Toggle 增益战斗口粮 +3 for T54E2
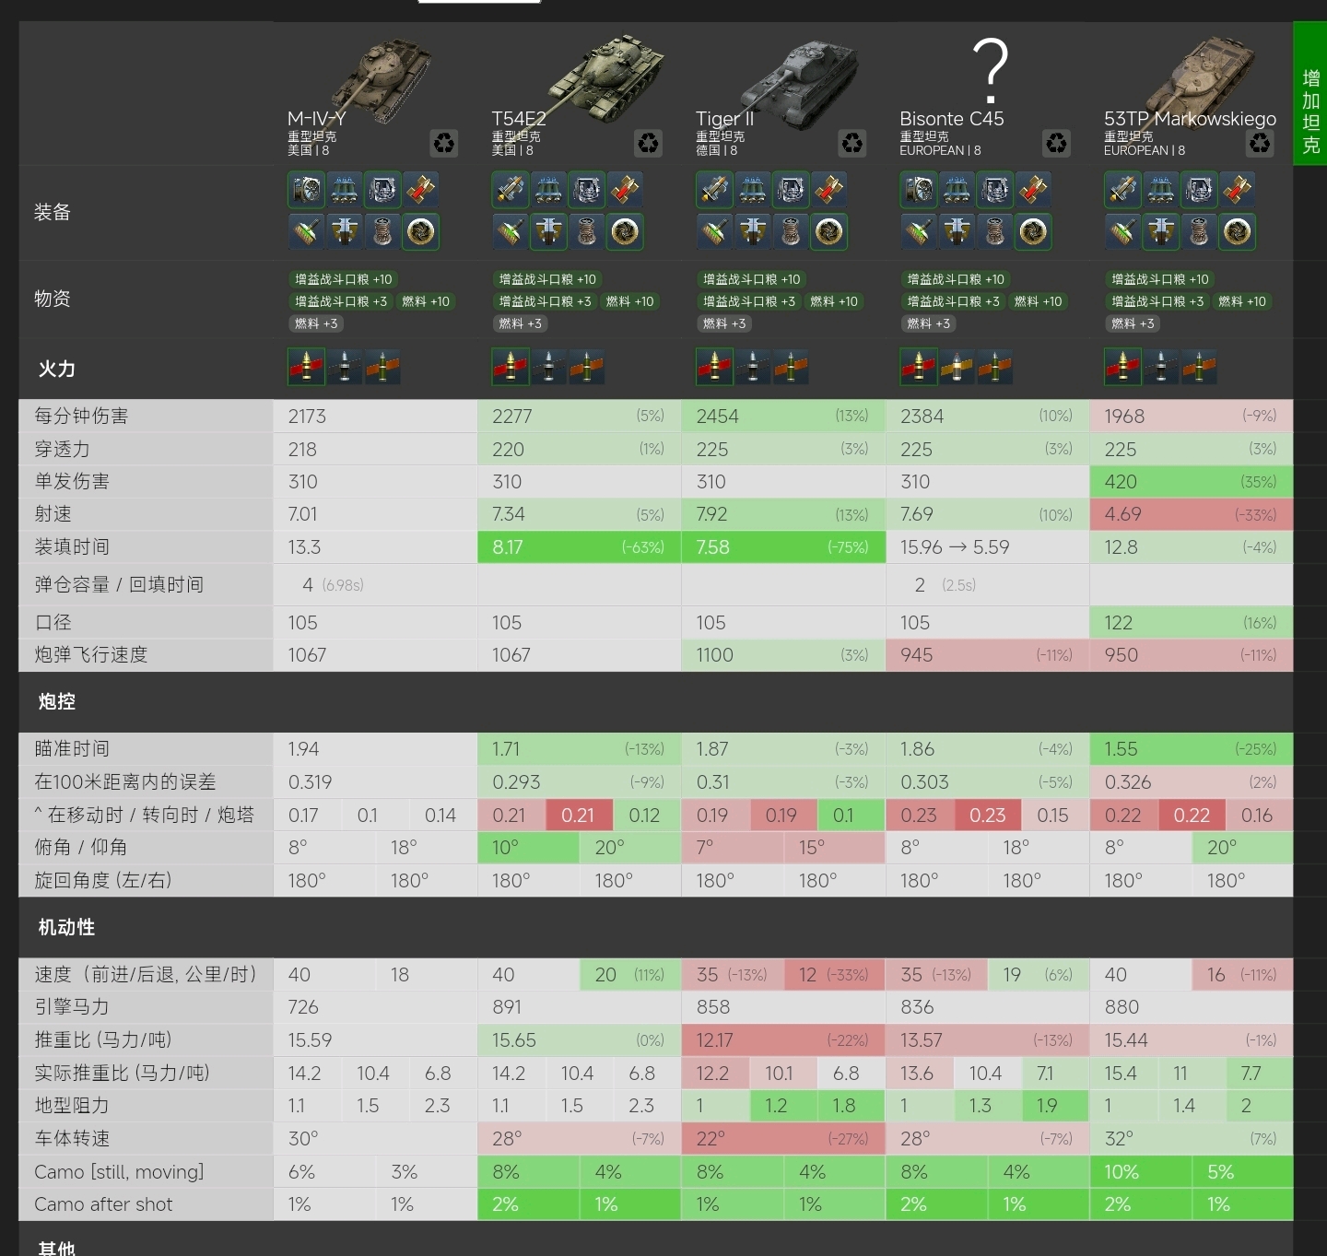Screen dimensions: 1327x1256 point(545,301)
